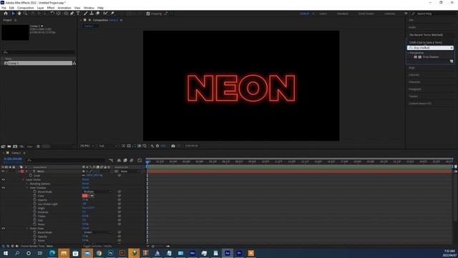Viewport: 458px width, 258px height.
Task: Click Neon layer red label color
Action: [22, 171]
